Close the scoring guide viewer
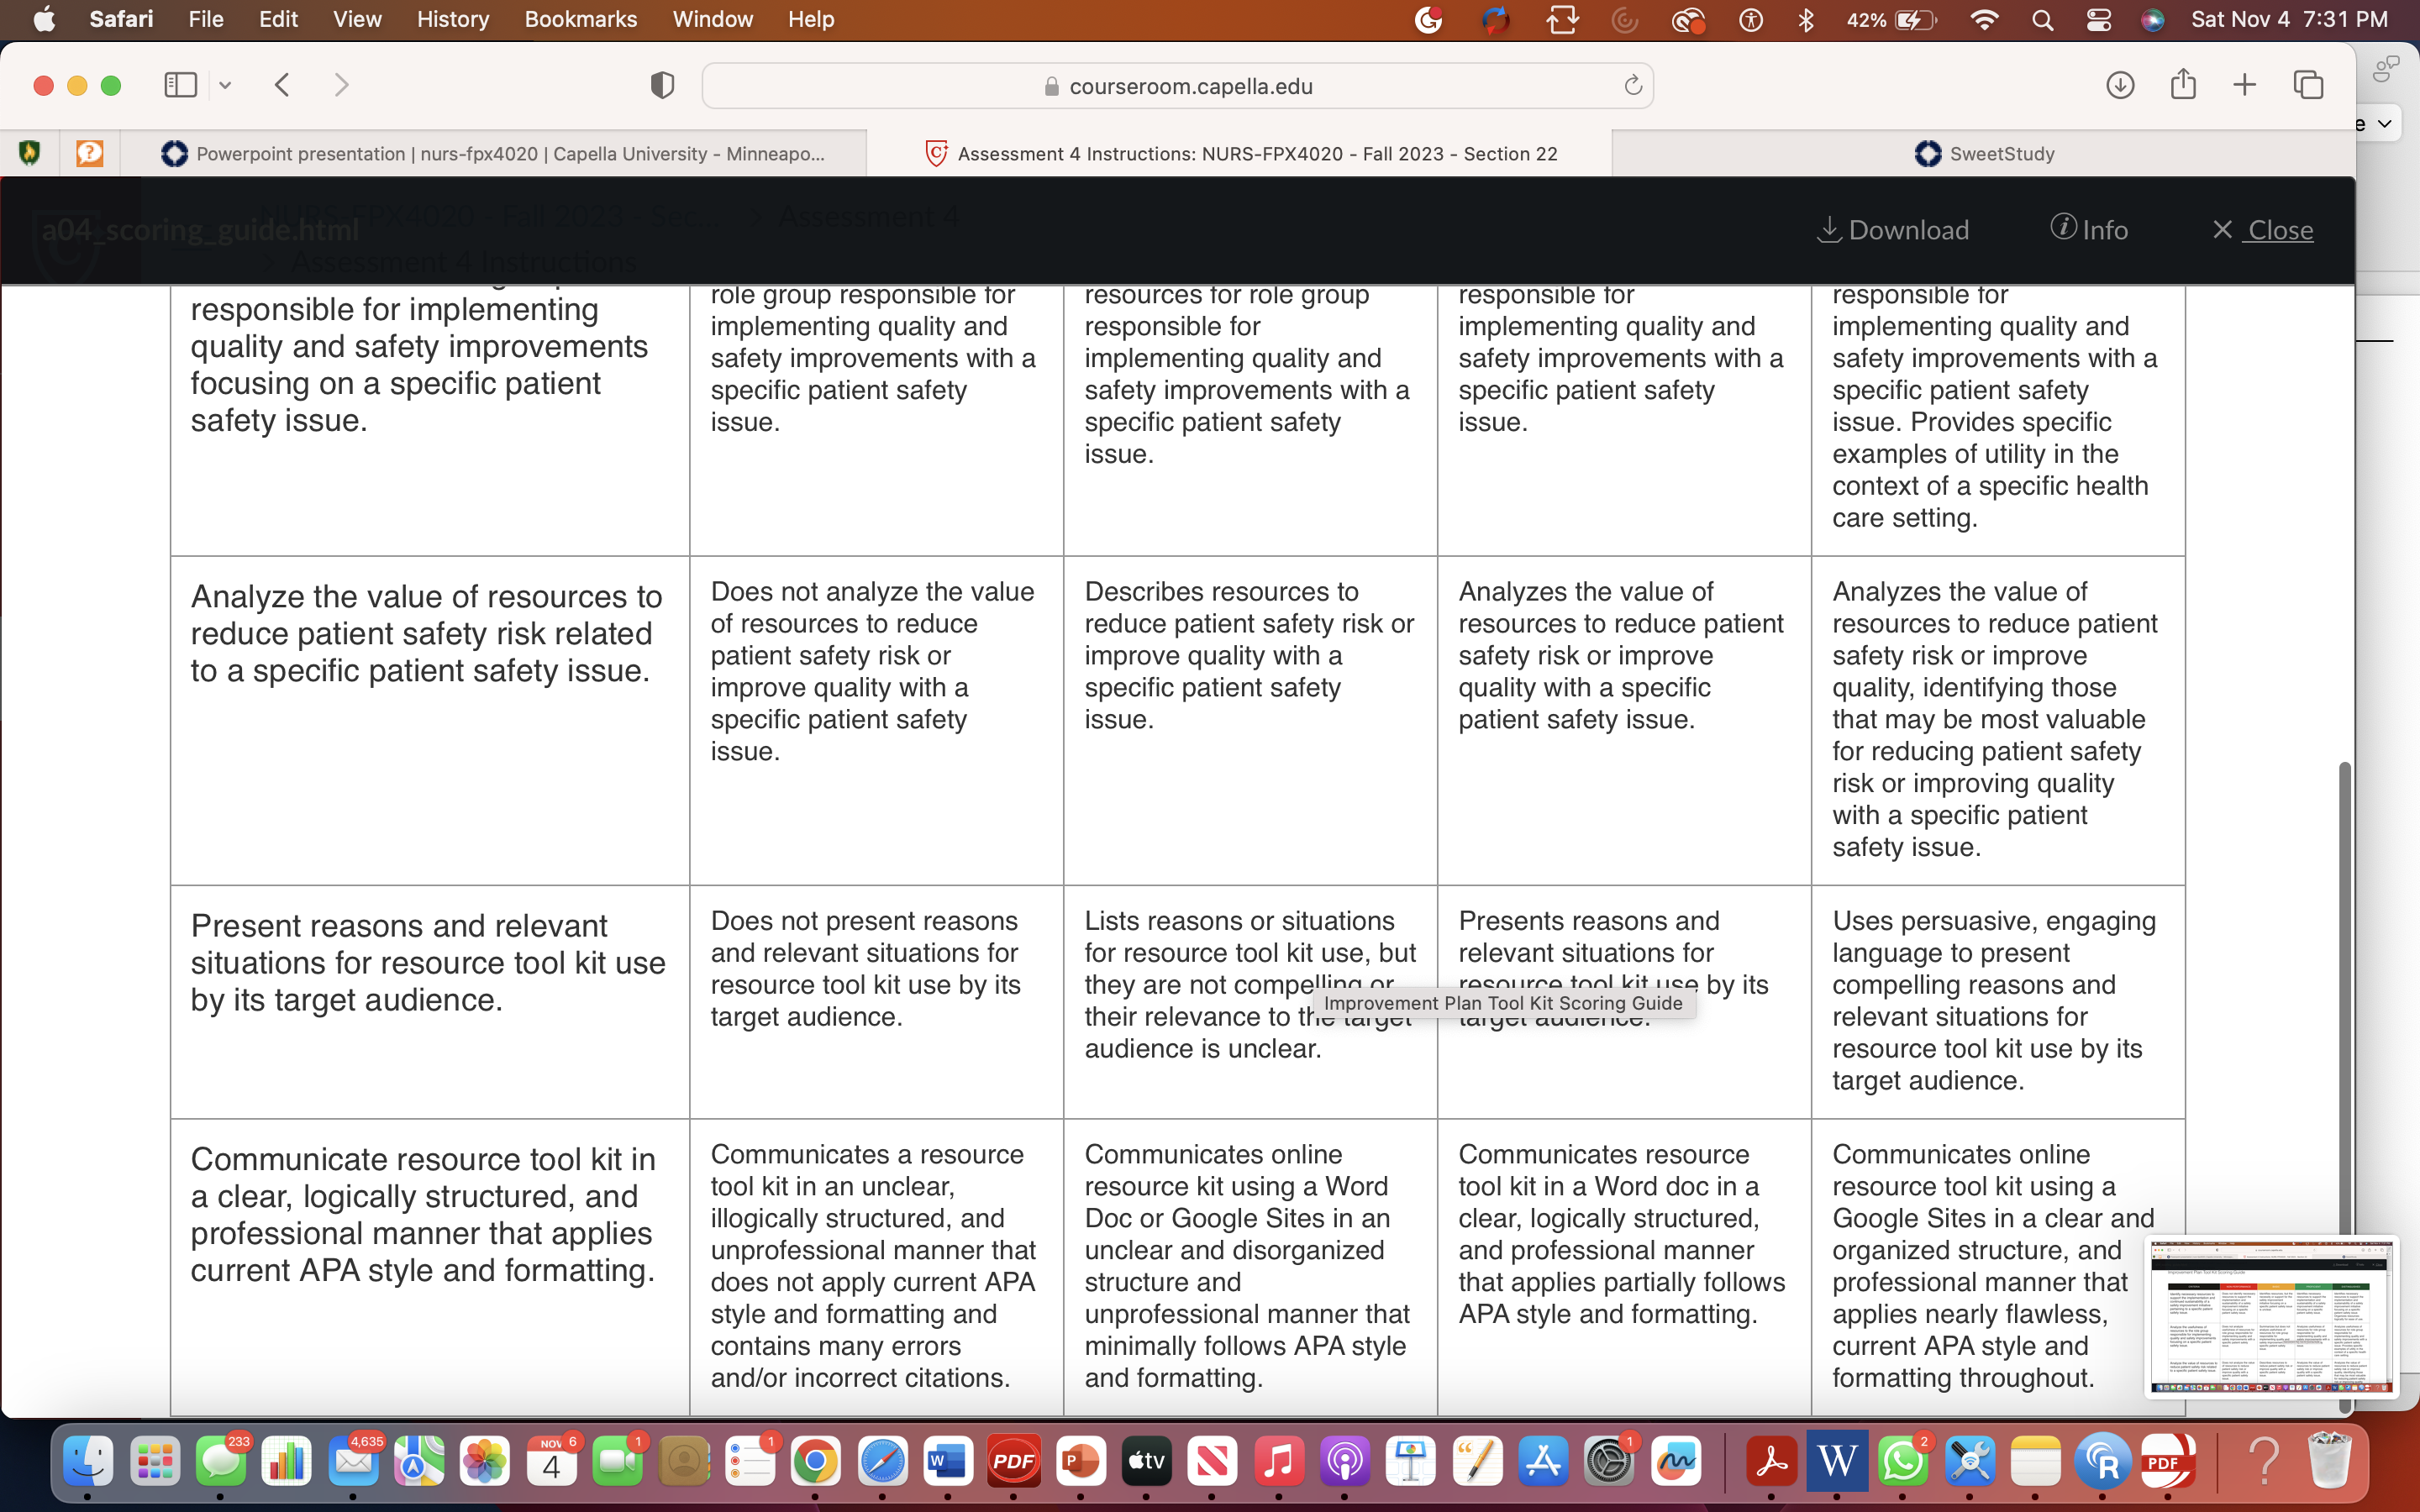This screenshot has height=1512, width=2420. point(2262,230)
